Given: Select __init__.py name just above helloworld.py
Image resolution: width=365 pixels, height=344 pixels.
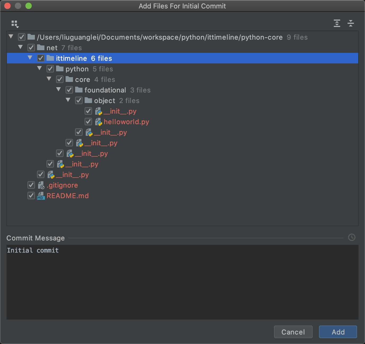Looking at the screenshot, I should (120, 111).
